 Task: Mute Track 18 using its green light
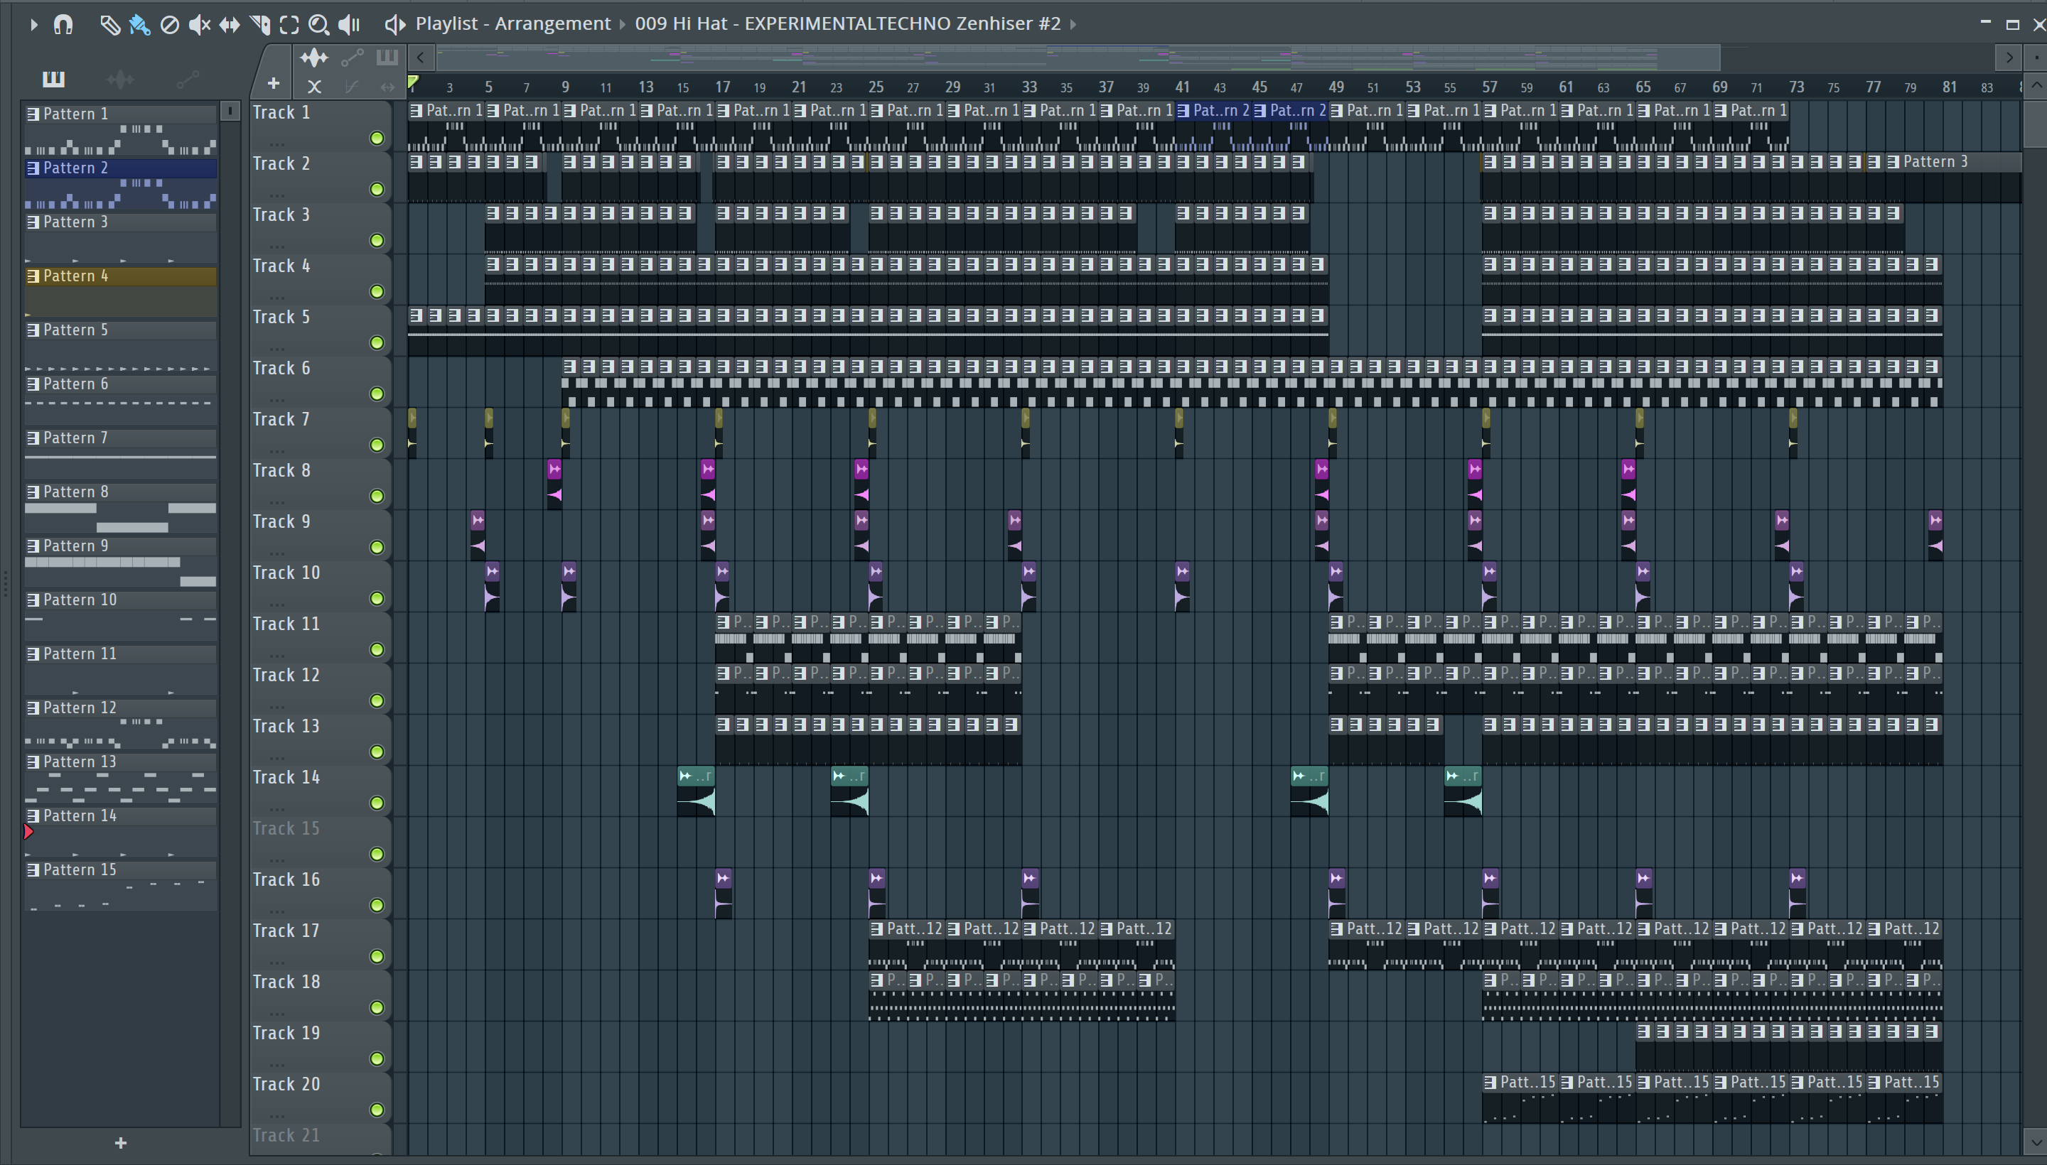[x=376, y=1008]
